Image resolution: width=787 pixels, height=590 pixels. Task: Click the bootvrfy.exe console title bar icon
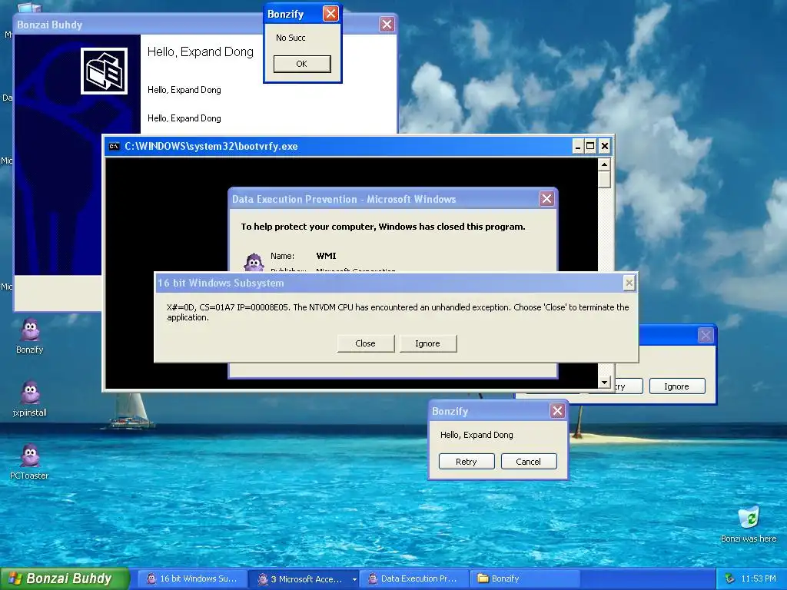tap(114, 147)
